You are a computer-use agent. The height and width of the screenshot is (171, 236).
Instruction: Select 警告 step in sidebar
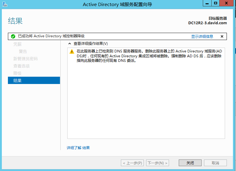tap(23, 52)
